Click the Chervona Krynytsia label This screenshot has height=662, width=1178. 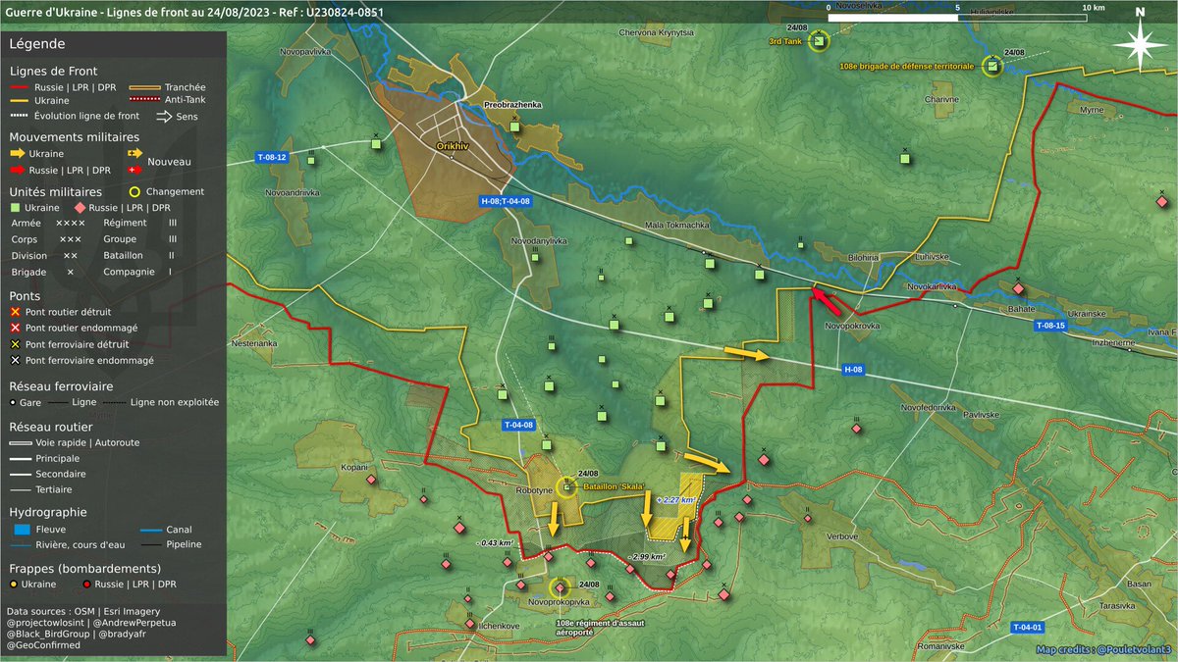pos(657,32)
